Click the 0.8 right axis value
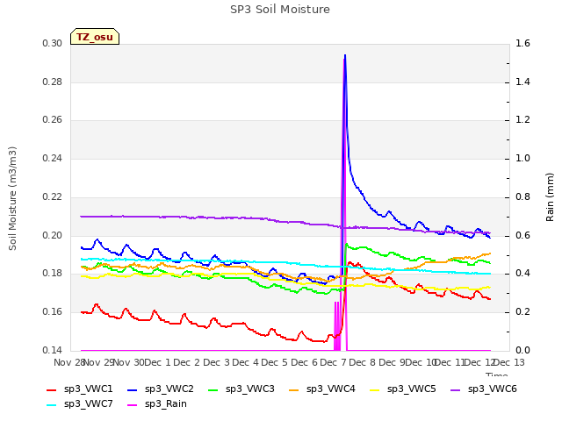 pyautogui.click(x=522, y=196)
